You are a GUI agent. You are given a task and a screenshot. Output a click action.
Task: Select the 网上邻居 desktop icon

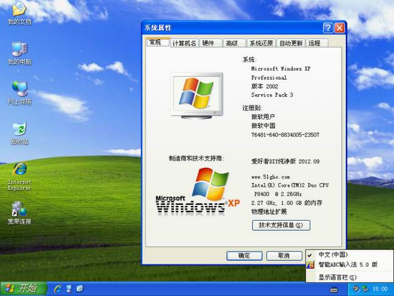point(19,93)
